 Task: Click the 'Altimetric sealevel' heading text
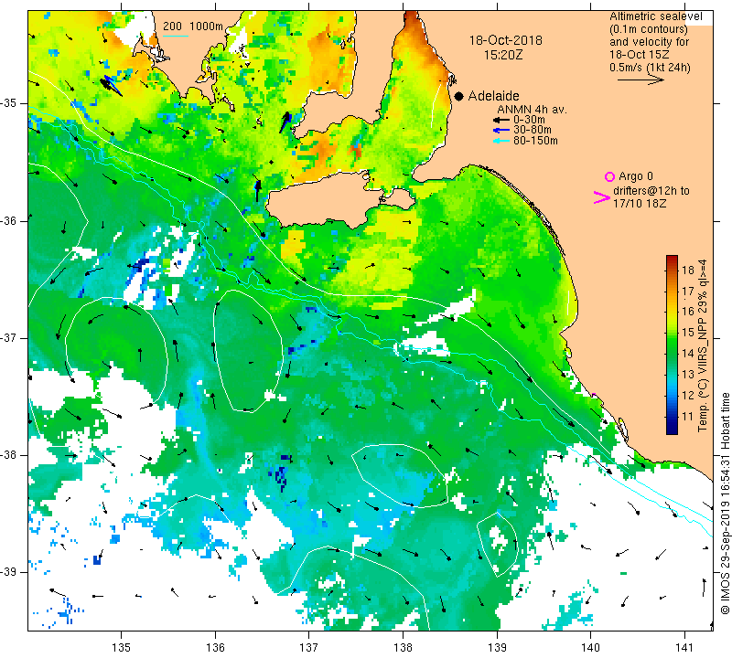655,16
